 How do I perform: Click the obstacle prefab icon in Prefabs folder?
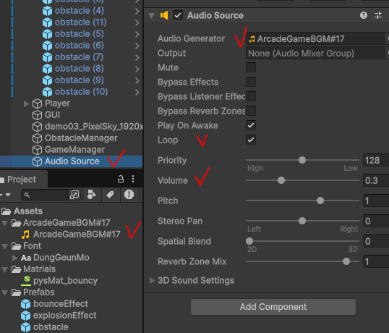(x=26, y=327)
